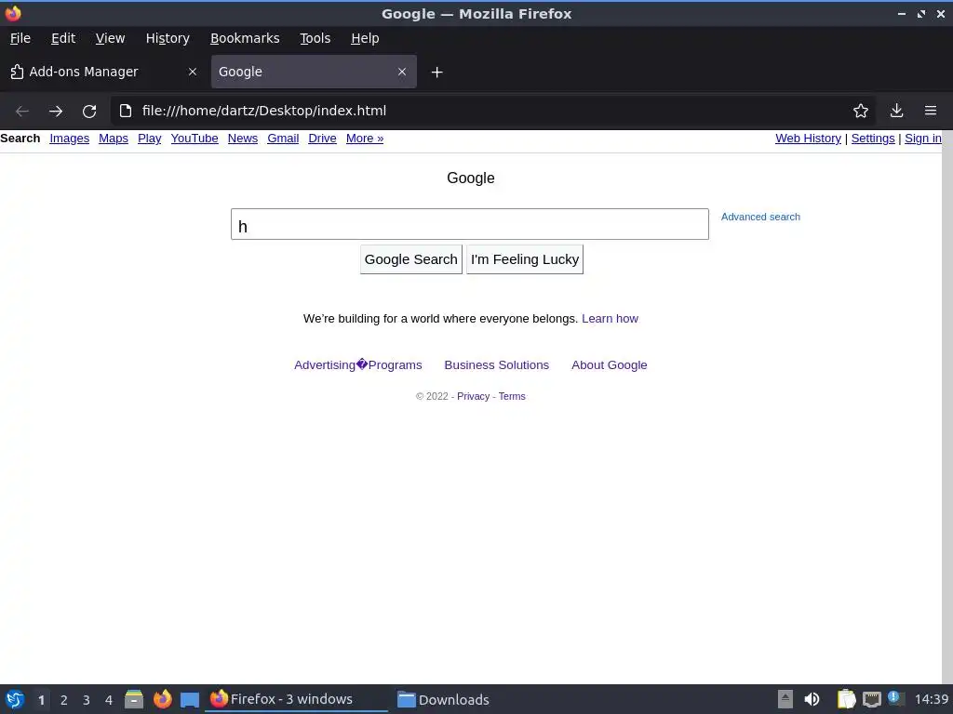Open the Drive link

click(322, 139)
